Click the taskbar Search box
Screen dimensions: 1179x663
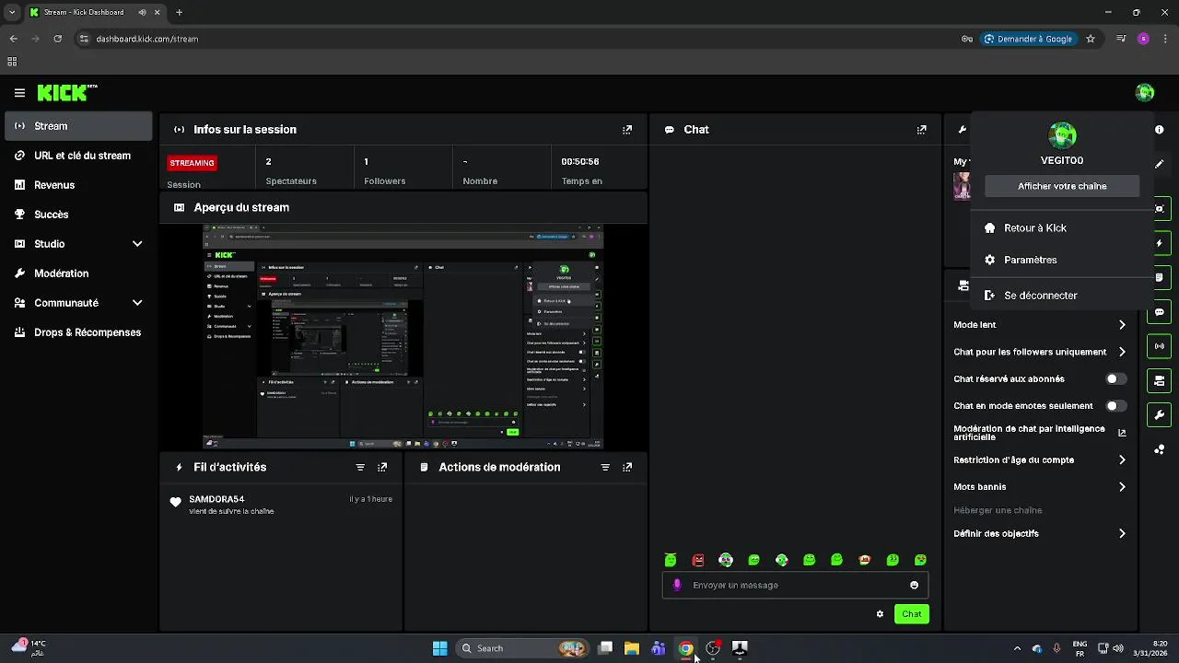point(523,648)
